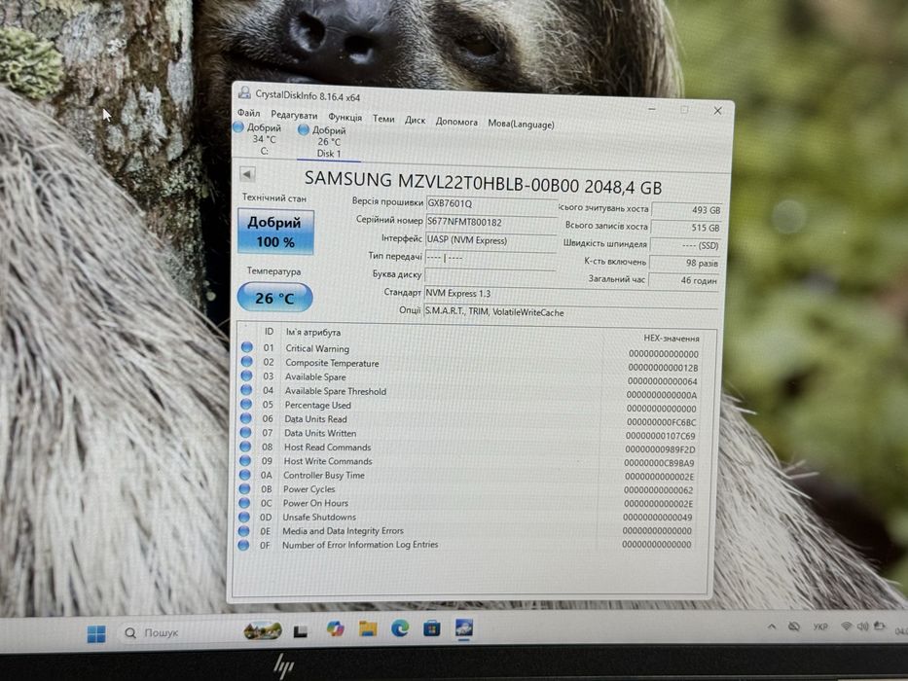Click the total hours value 46 годин
This screenshot has width=908, height=681.
coord(684,281)
